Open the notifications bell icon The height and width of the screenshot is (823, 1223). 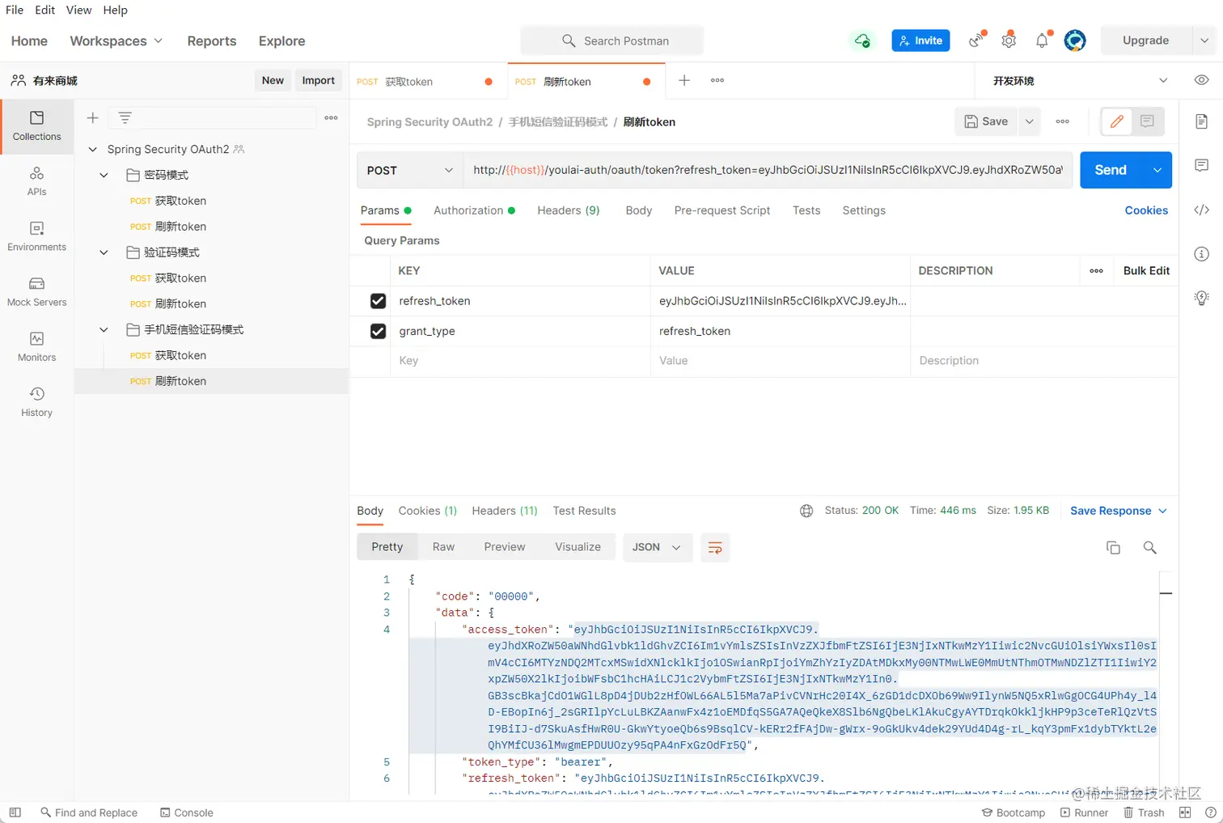coord(1042,40)
